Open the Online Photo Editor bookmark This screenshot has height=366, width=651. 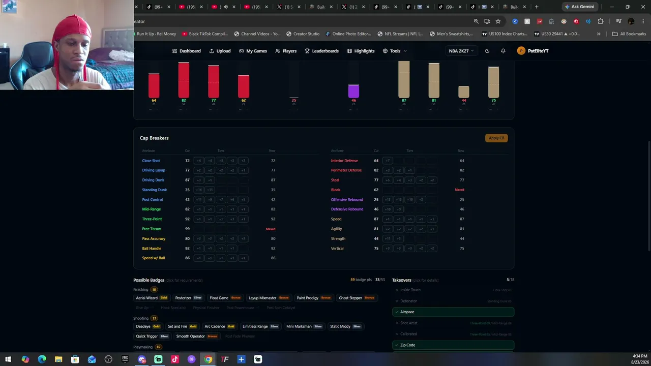[x=348, y=34]
